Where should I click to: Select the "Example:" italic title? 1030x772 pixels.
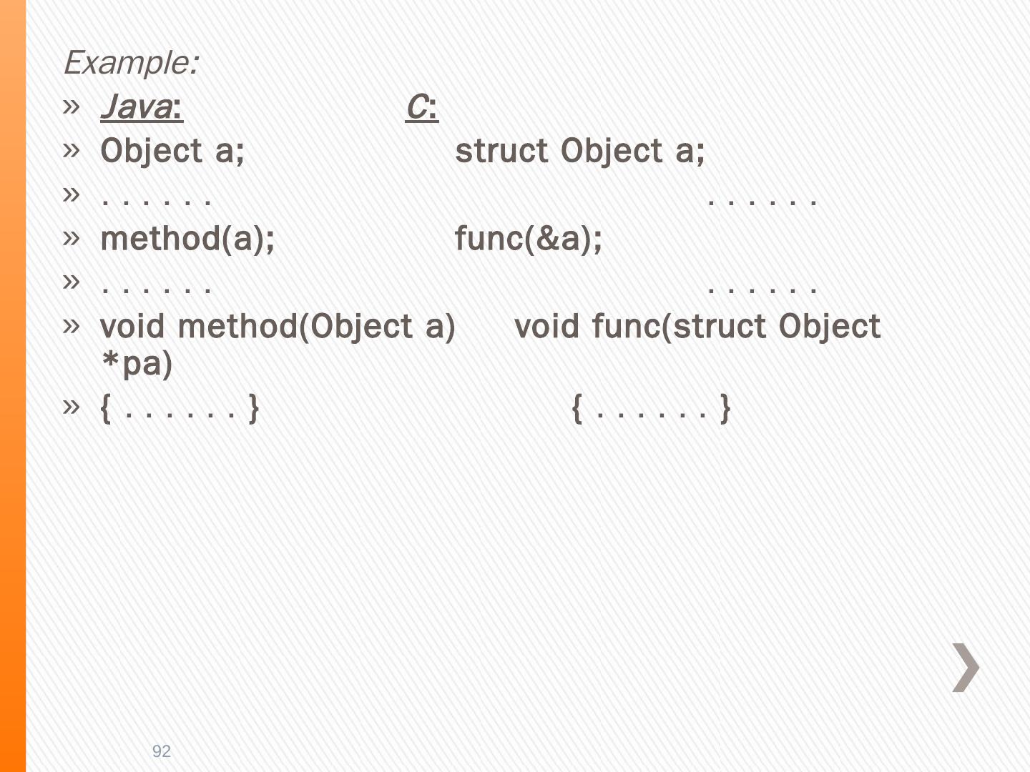coord(131,63)
